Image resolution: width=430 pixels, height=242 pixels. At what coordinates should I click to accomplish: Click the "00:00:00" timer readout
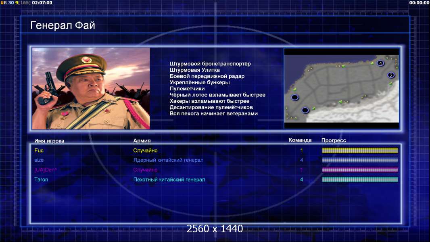(x=419, y=3)
